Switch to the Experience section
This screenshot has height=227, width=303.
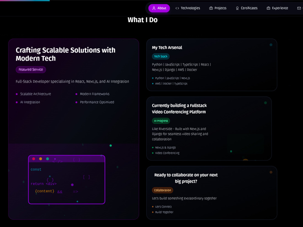click(277, 8)
